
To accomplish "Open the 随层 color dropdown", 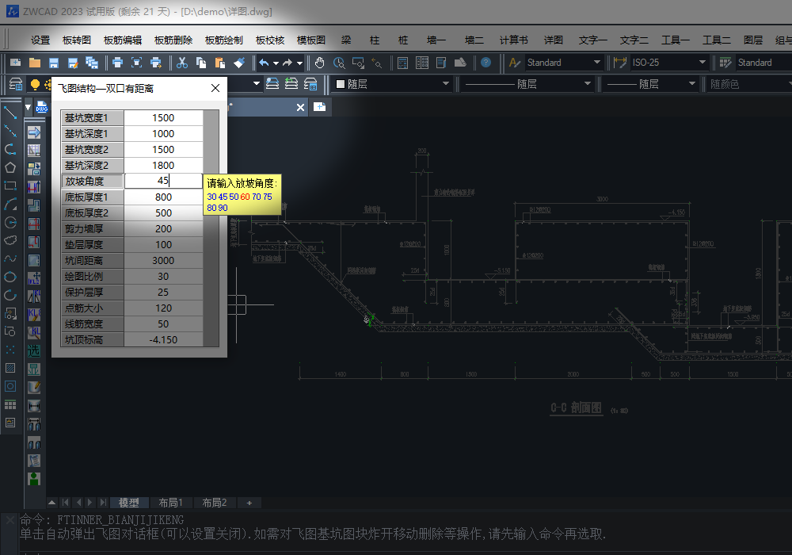I will [x=392, y=84].
